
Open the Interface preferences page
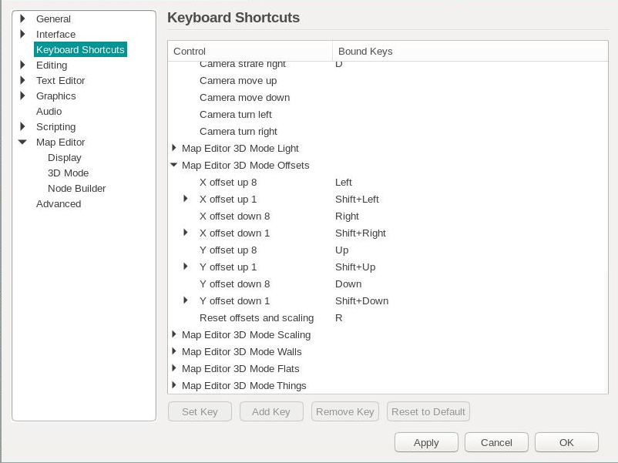(x=55, y=34)
